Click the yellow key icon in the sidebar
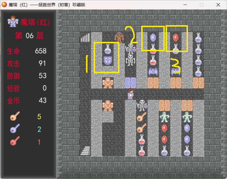This screenshot has width=227, height=179. pos(15,116)
